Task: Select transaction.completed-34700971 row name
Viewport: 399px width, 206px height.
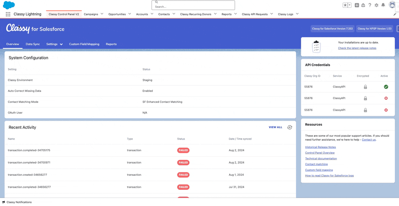Action: click(29, 162)
